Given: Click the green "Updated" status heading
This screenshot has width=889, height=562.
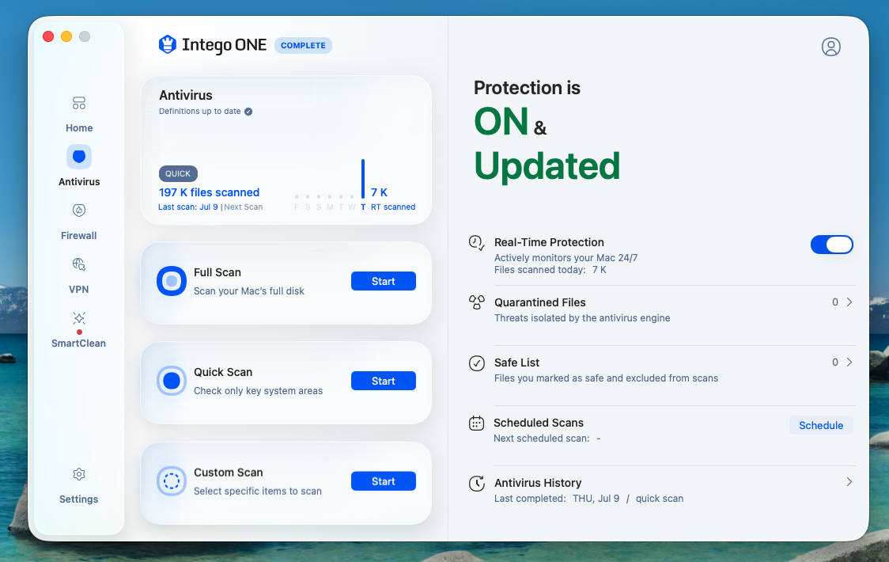Looking at the screenshot, I should 547,166.
